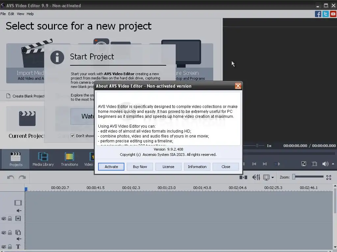Image resolution: width=337 pixels, height=252 pixels.
Task: Open the File menu
Action: click(3, 14)
